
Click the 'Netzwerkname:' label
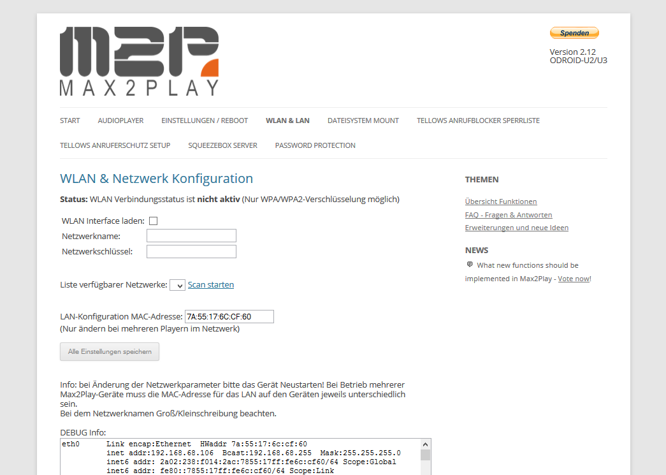pos(91,237)
